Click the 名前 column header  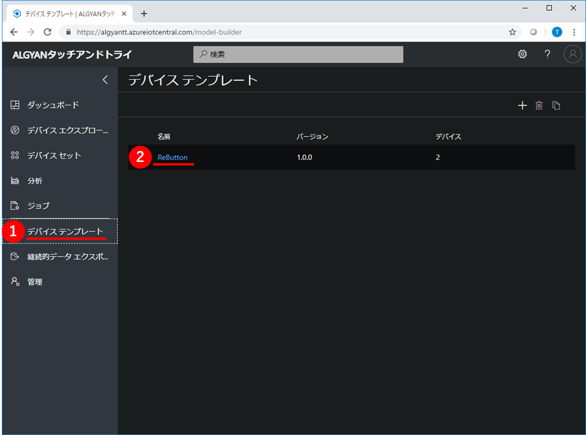pyautogui.click(x=164, y=137)
